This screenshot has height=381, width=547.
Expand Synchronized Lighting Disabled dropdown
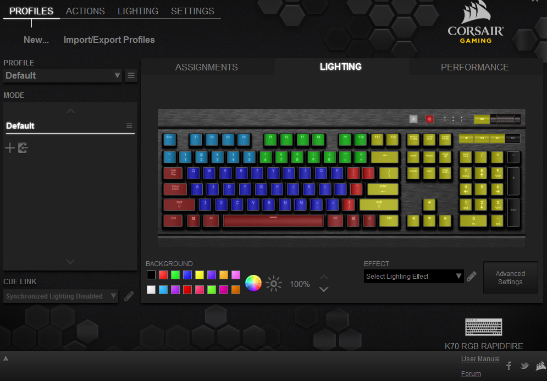(60, 296)
